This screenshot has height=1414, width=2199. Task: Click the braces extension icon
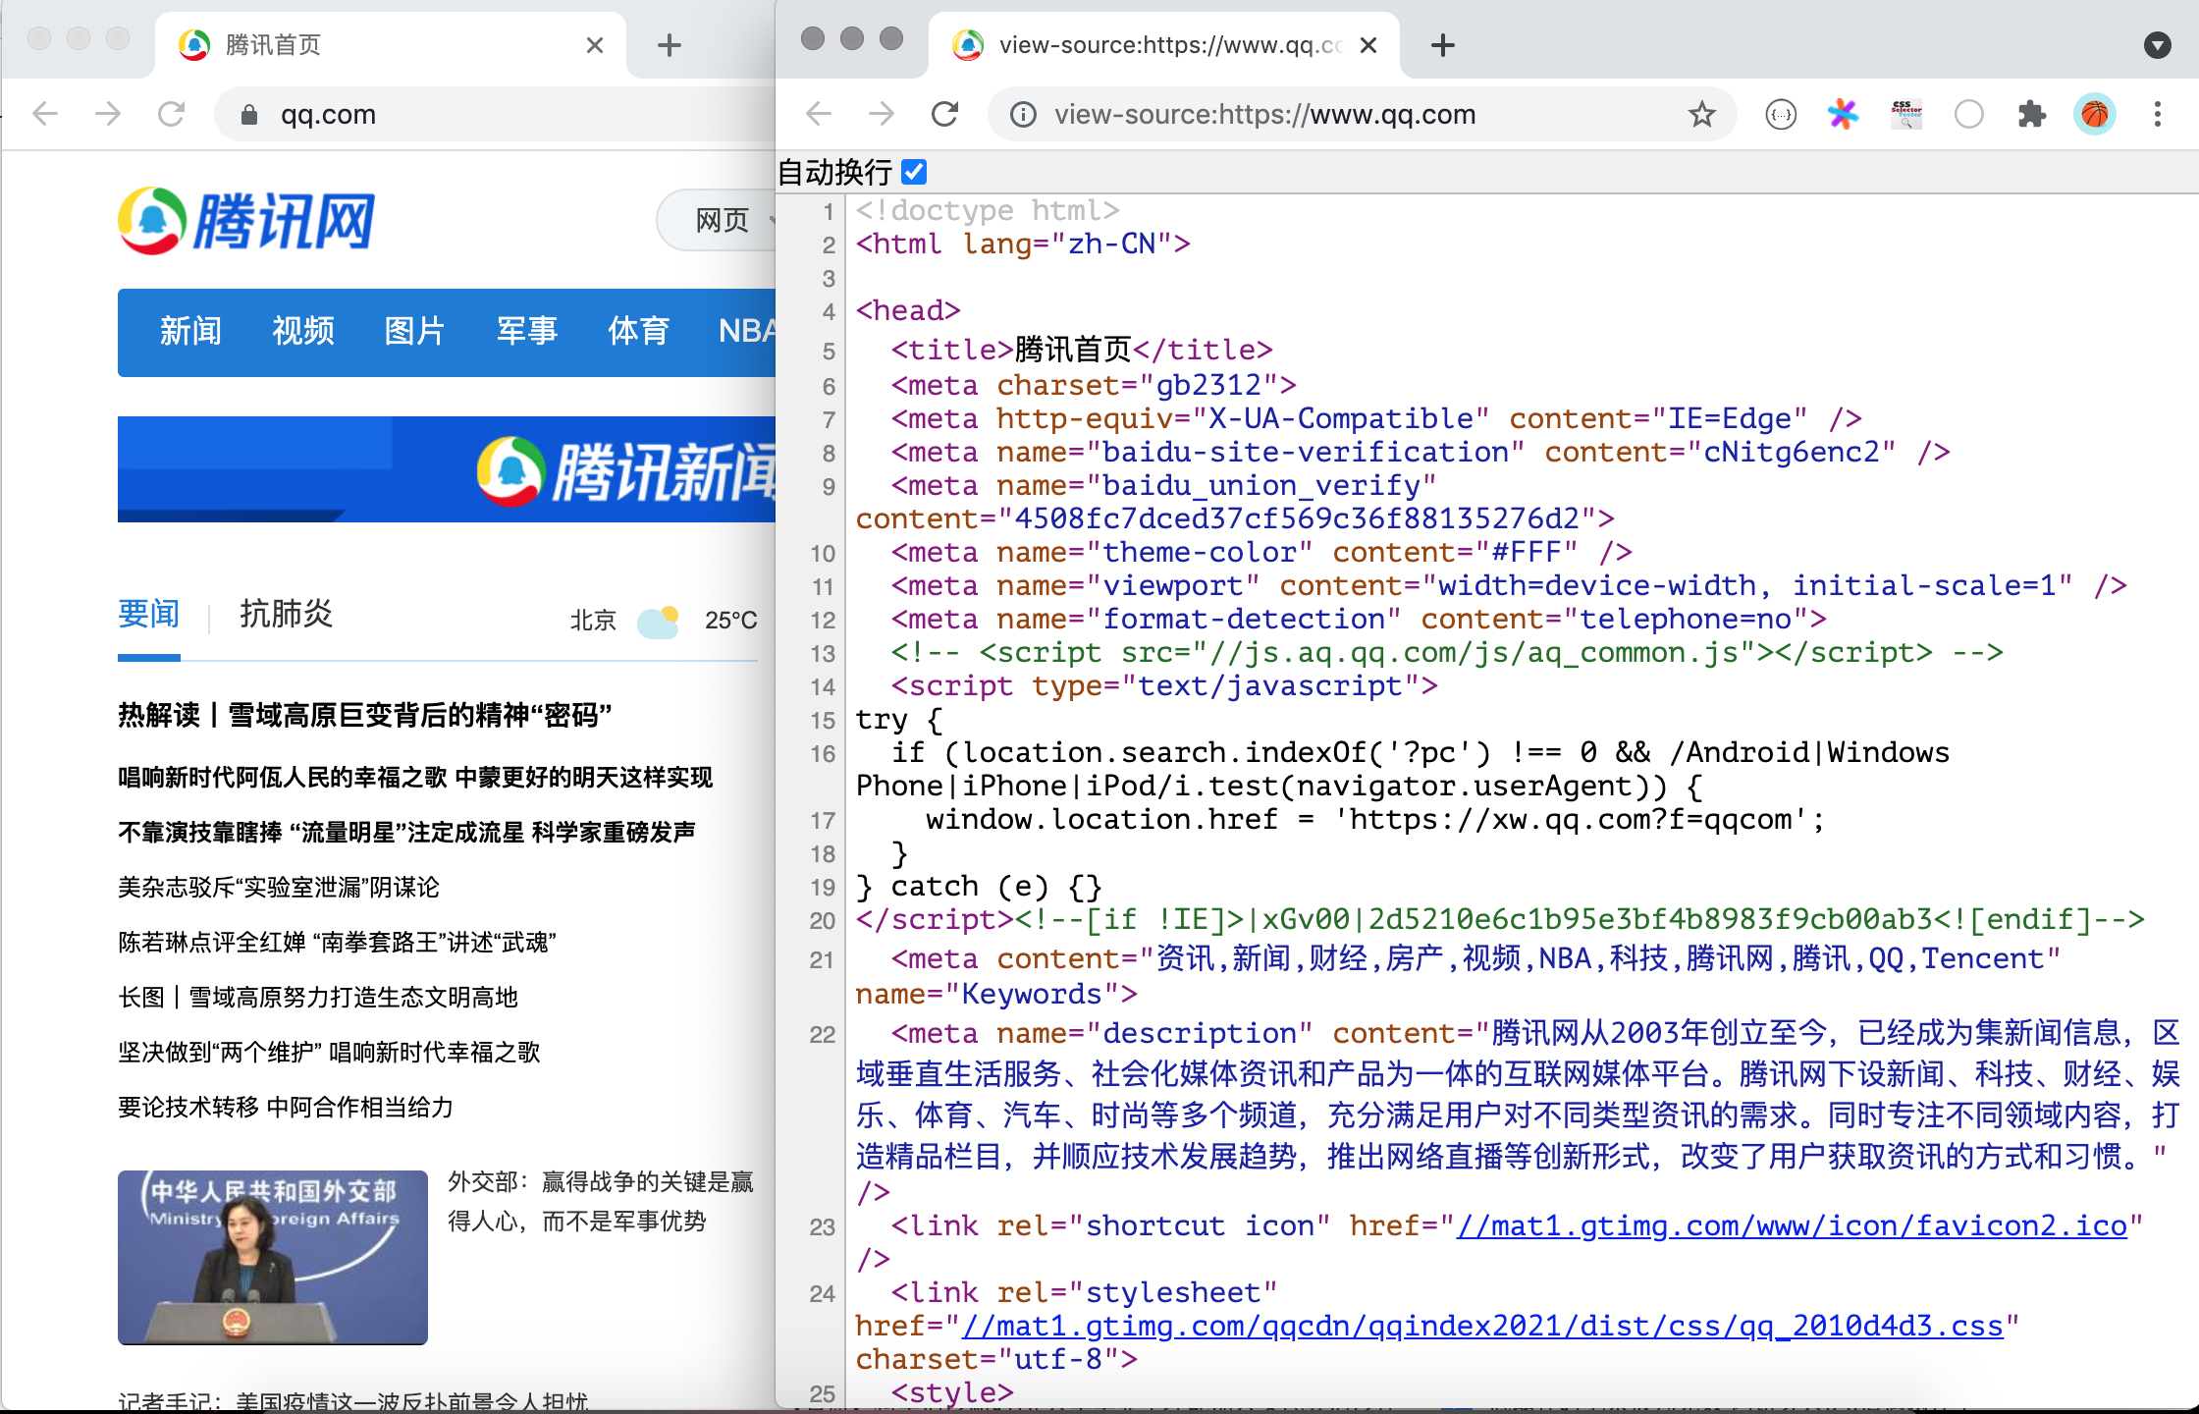[x=1780, y=115]
